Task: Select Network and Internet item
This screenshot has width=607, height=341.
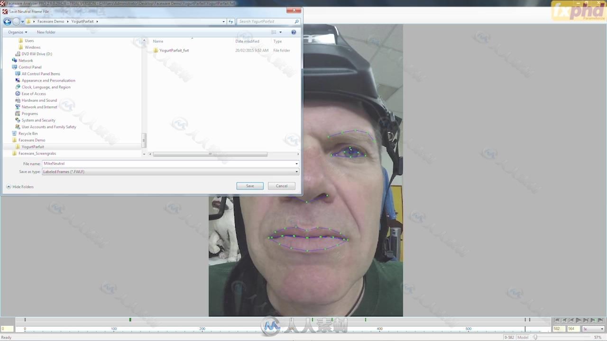Action: pos(39,107)
